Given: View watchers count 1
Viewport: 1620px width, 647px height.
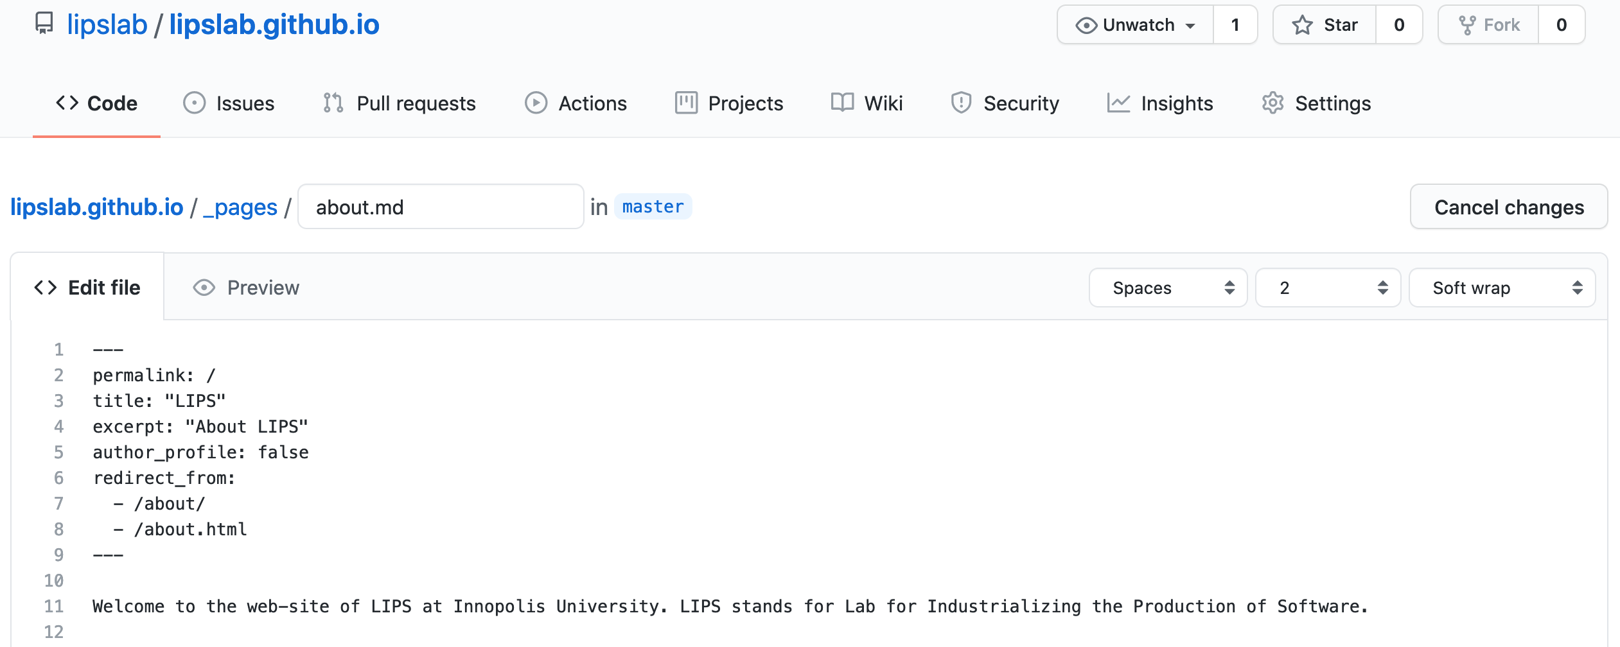Looking at the screenshot, I should click(x=1235, y=25).
